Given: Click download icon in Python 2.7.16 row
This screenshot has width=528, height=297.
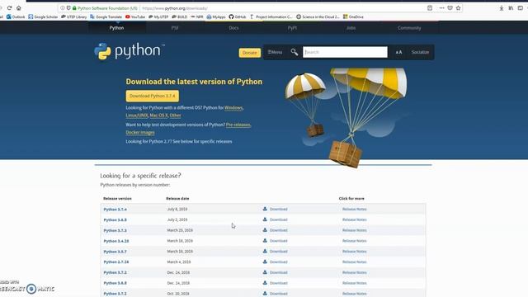Looking at the screenshot, I should pos(265,262).
